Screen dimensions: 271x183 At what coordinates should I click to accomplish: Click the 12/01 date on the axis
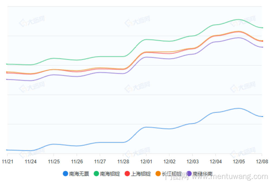coord(146,161)
